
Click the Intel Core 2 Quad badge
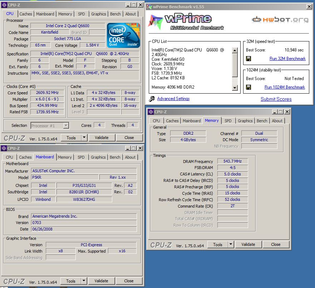[123, 35]
